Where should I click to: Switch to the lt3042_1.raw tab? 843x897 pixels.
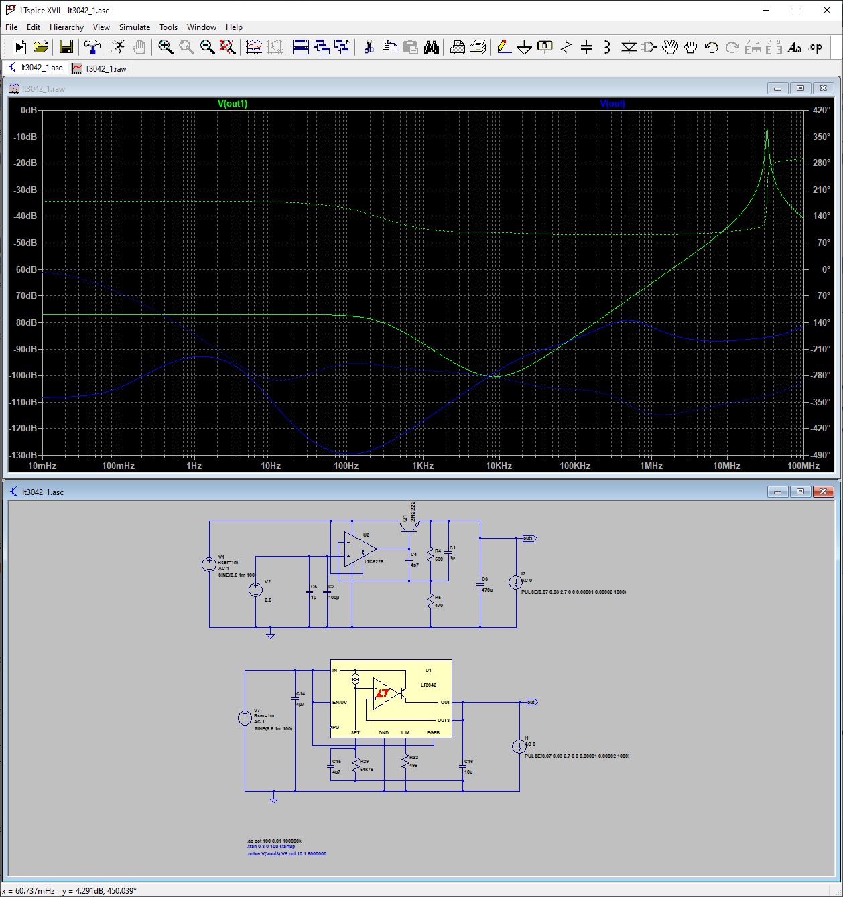[x=99, y=68]
